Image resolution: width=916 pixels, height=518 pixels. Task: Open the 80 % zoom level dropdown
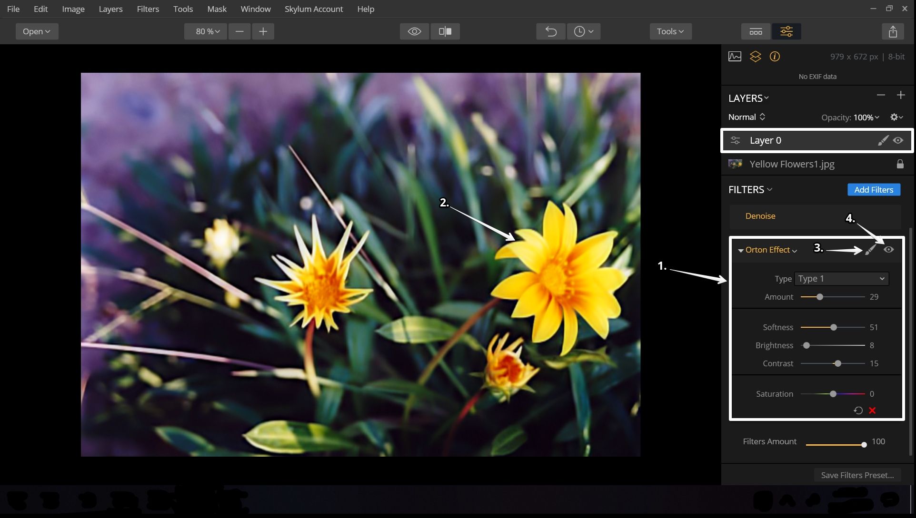click(x=205, y=31)
